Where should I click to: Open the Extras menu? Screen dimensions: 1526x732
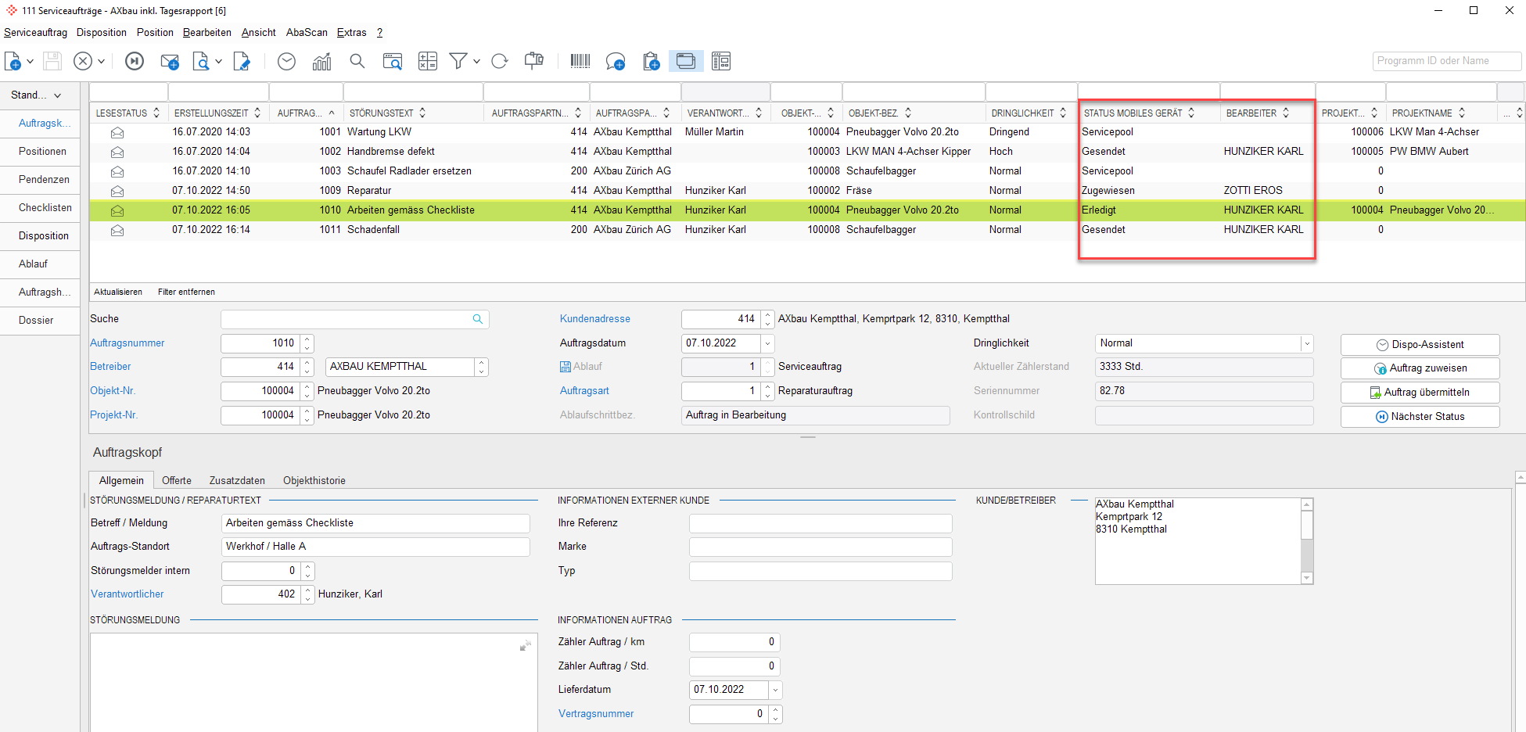click(x=352, y=32)
